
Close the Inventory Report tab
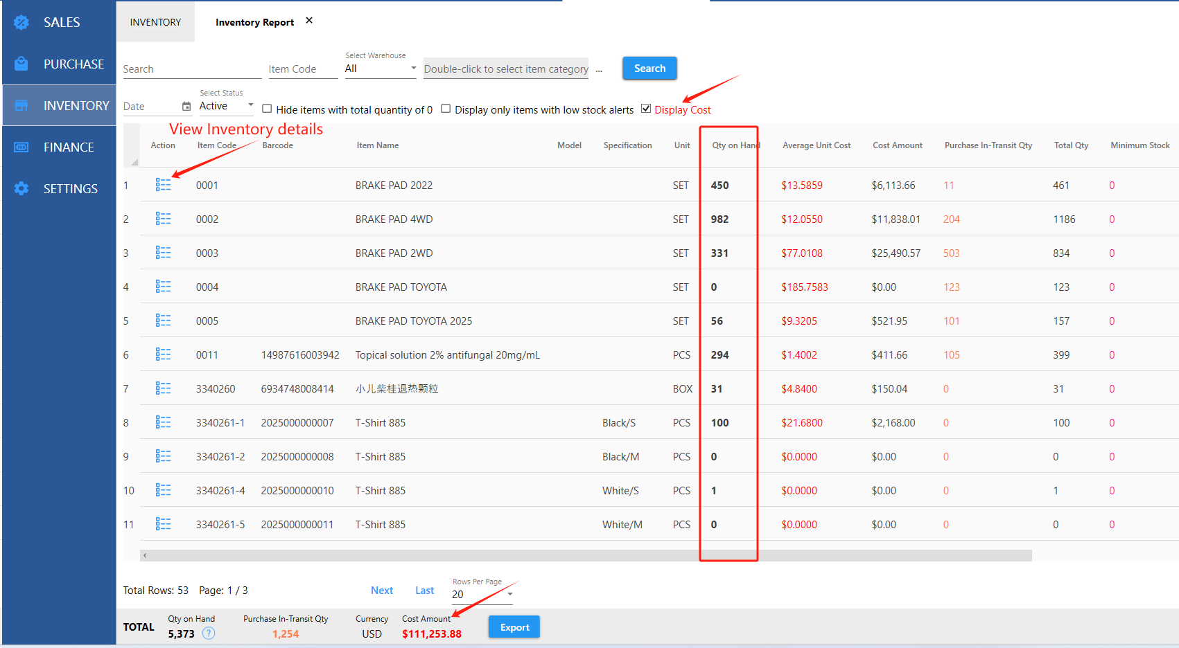click(x=309, y=21)
